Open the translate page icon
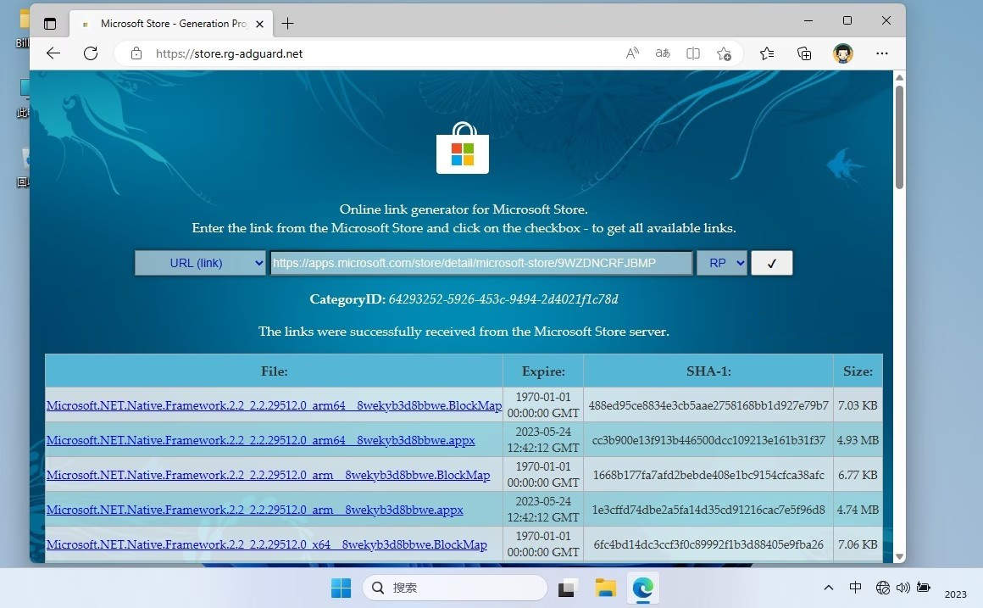 click(662, 53)
